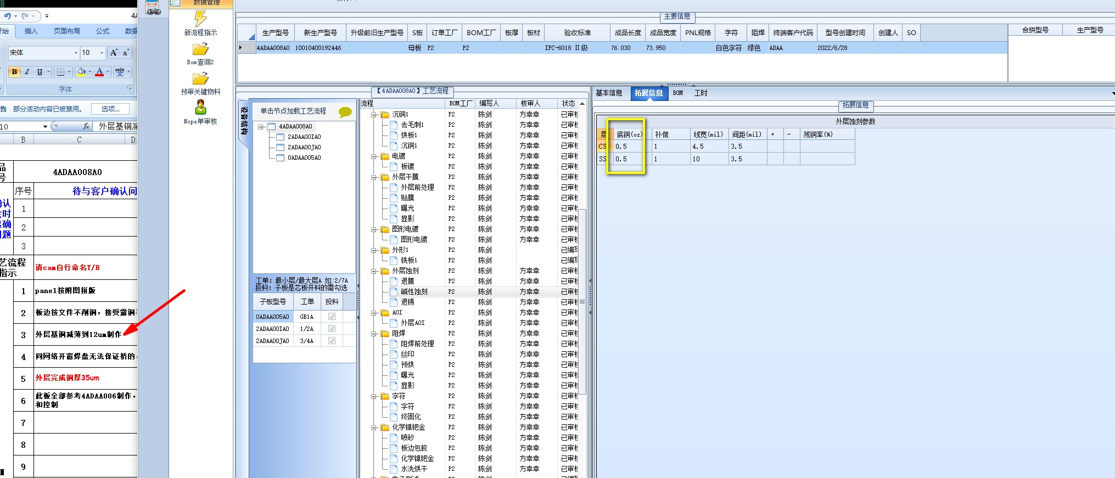
Task: Open the Excel 插入 ribbon tab
Action: [31, 31]
